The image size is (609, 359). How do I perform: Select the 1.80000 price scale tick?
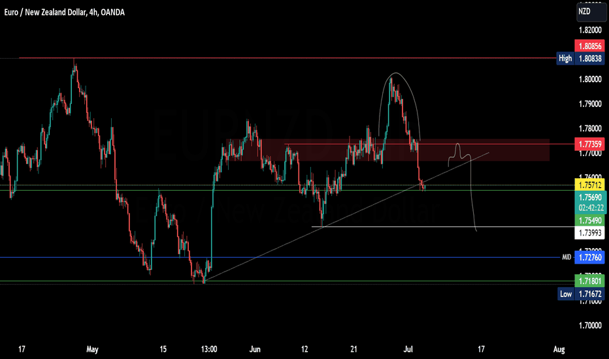pos(590,79)
